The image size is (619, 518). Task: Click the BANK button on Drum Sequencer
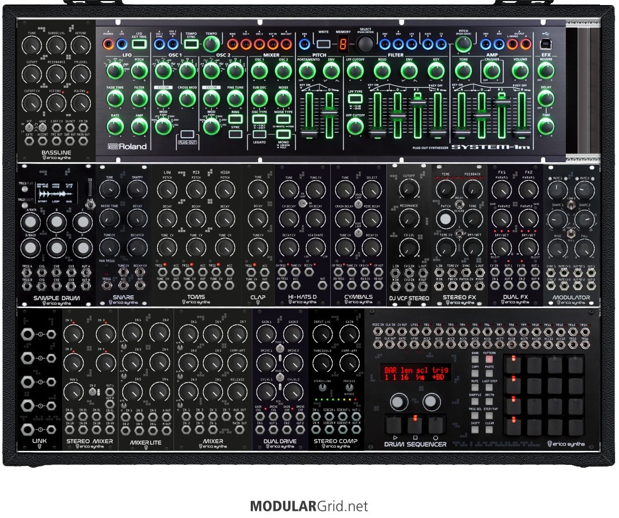click(x=475, y=360)
